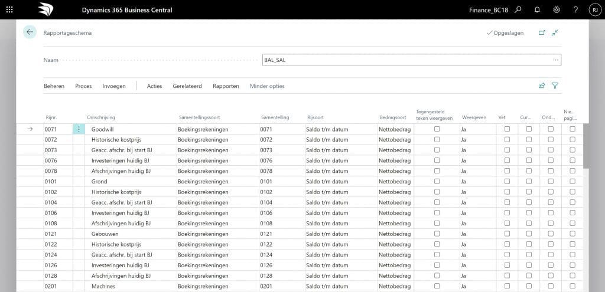Toggle Nieuwe pagina checkbox for row 0076
The image size is (605, 292).
pyautogui.click(x=573, y=160)
